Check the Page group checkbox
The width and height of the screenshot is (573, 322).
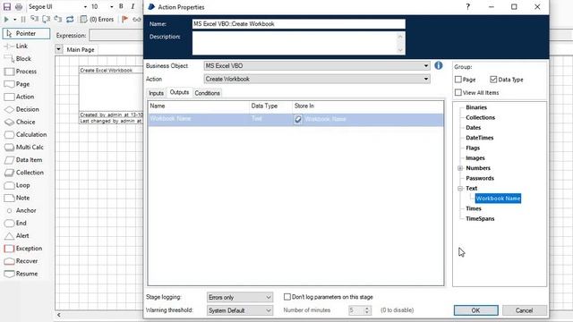[458, 80]
